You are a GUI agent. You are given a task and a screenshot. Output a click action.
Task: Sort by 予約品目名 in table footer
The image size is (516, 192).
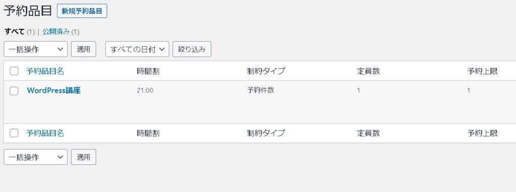point(45,133)
